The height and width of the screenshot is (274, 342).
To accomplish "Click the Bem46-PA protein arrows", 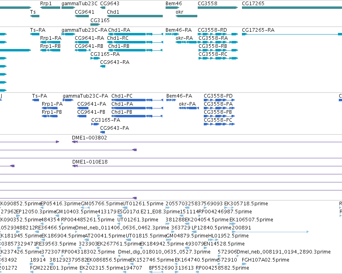I will click(171, 100).
